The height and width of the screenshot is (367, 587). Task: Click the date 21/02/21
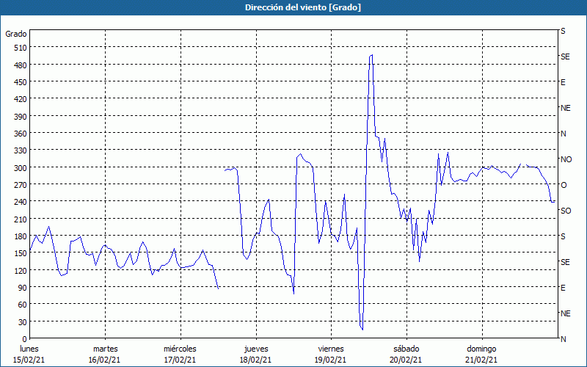pyautogui.click(x=481, y=360)
